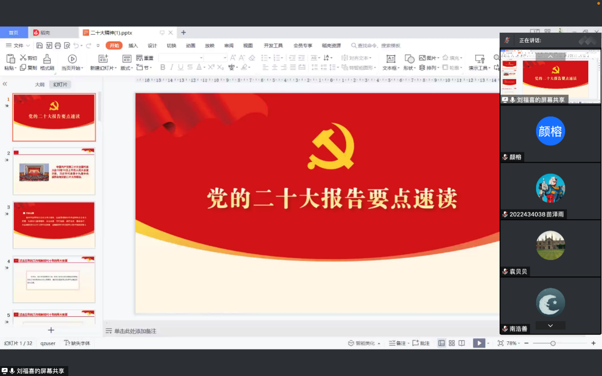Click 单击此处添加备注 notes area
This screenshot has height=376, width=602.
pyautogui.click(x=135, y=331)
